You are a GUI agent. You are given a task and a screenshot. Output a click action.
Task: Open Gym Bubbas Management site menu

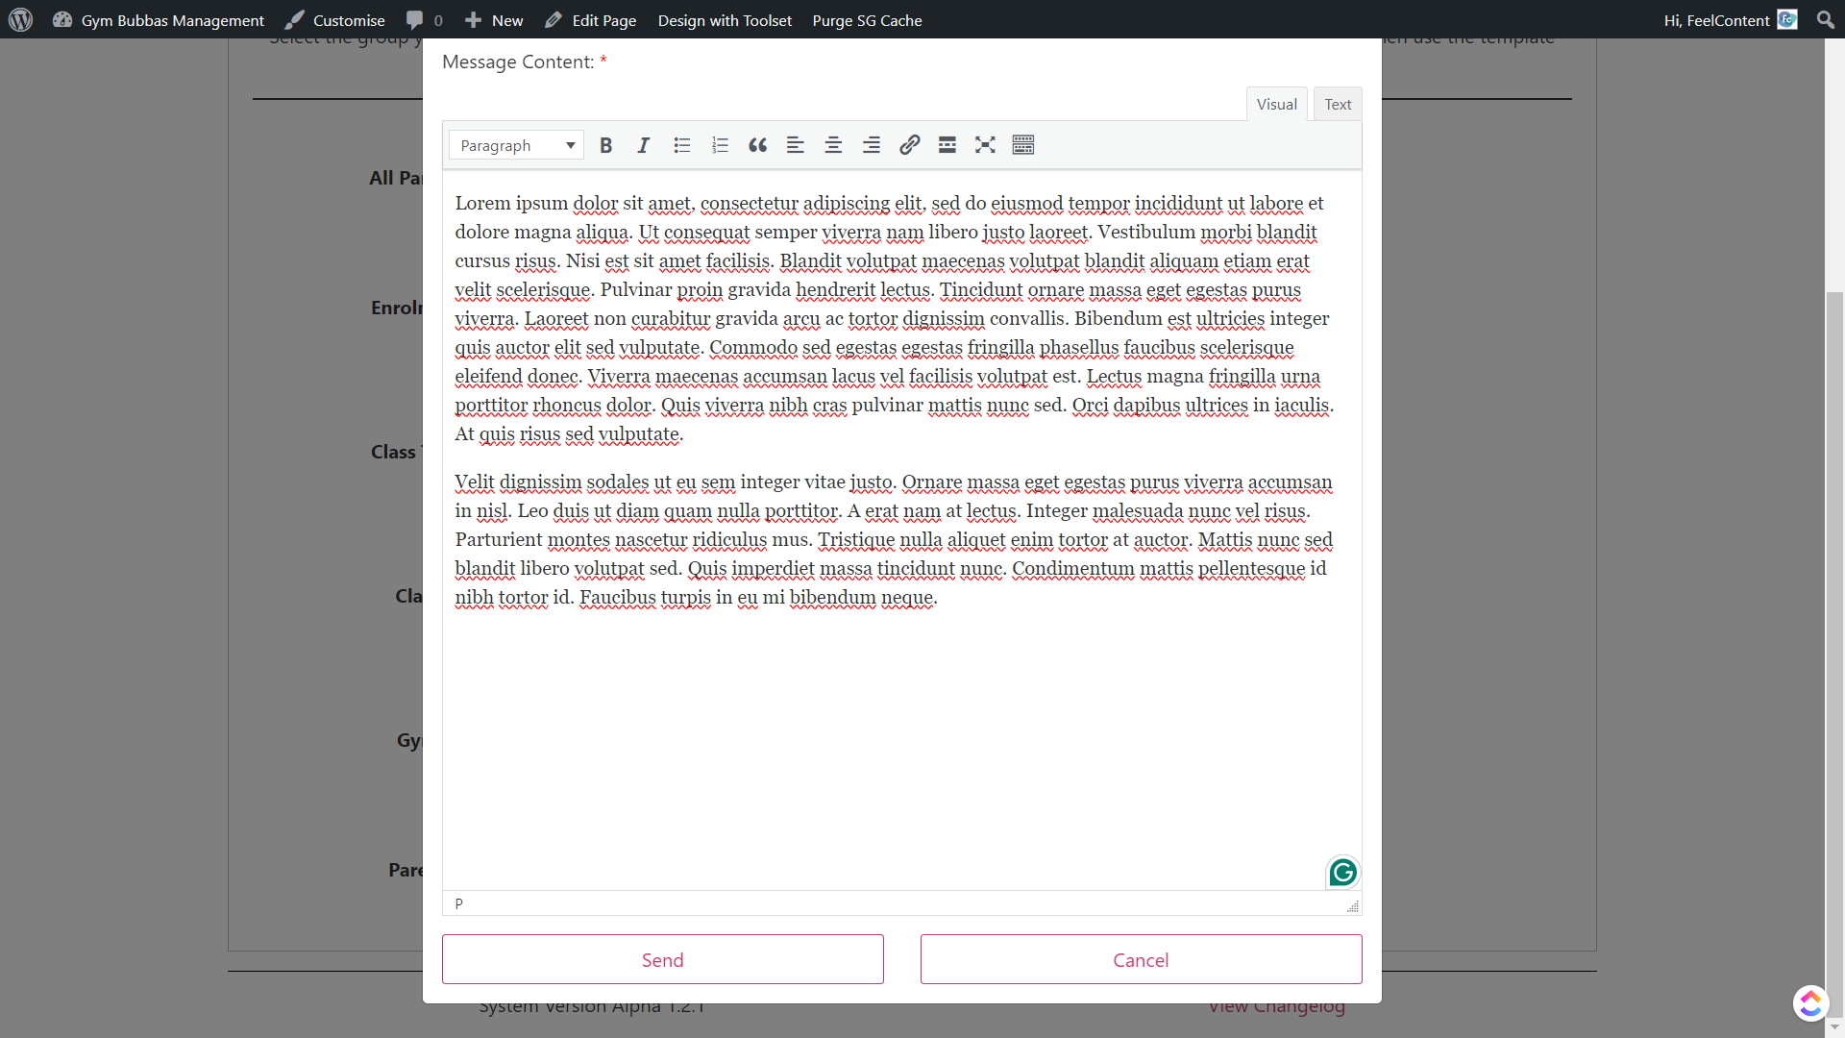[x=159, y=20]
